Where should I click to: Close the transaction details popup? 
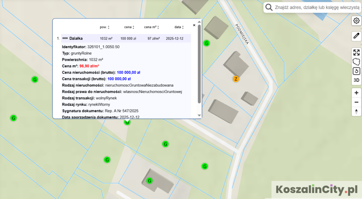[194, 25]
